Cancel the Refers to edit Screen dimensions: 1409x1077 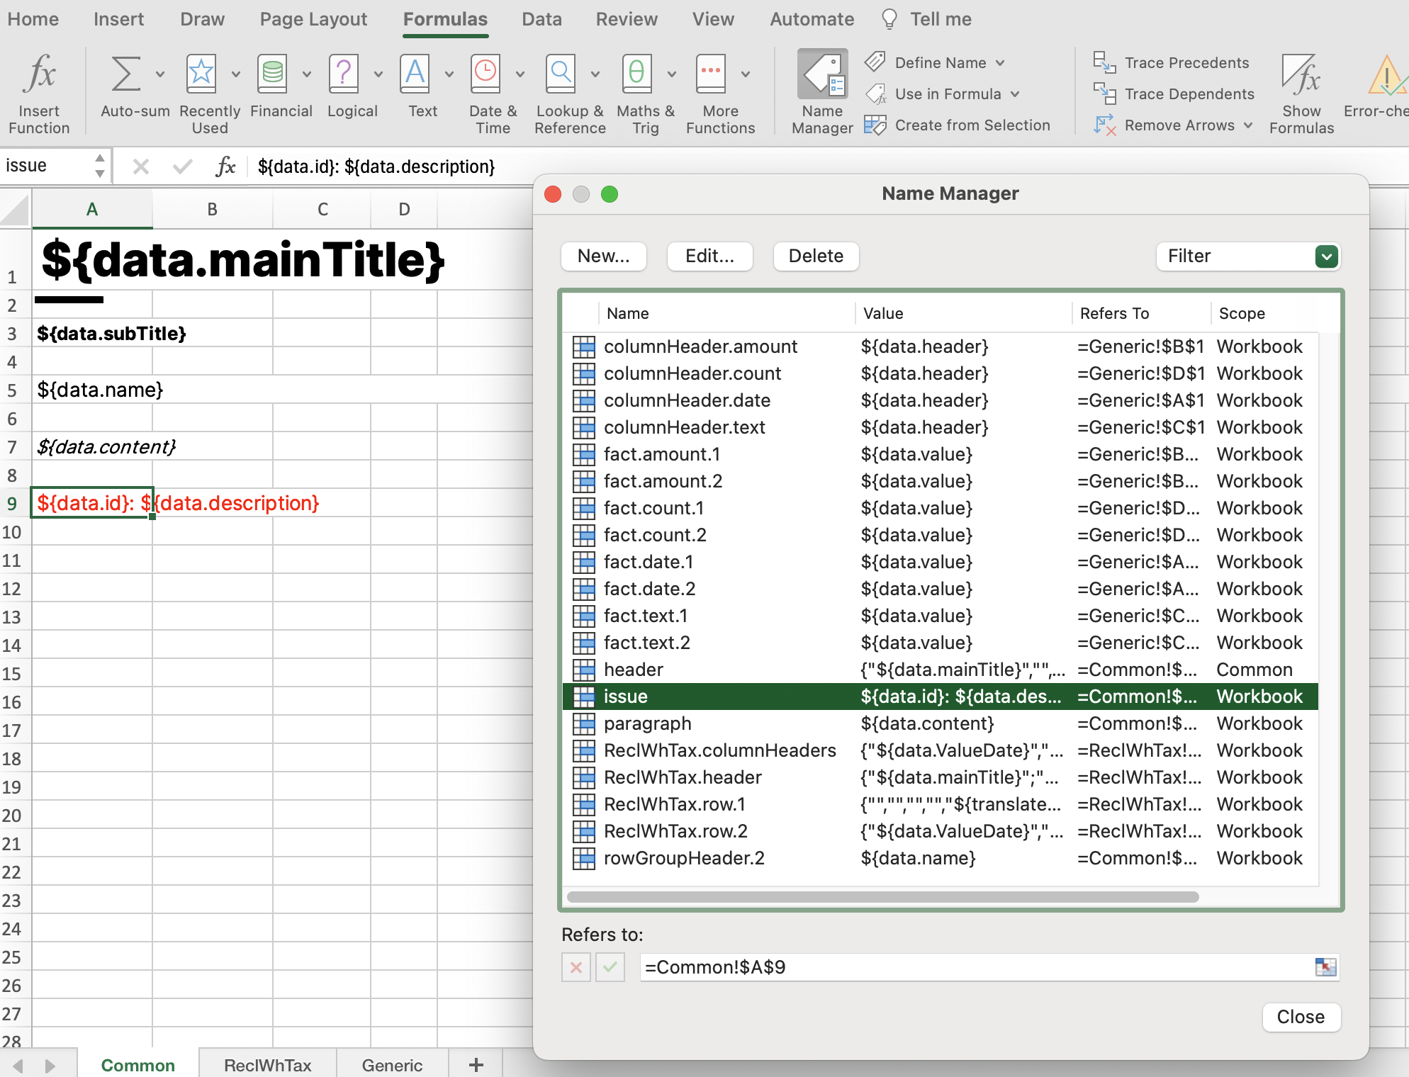(576, 967)
